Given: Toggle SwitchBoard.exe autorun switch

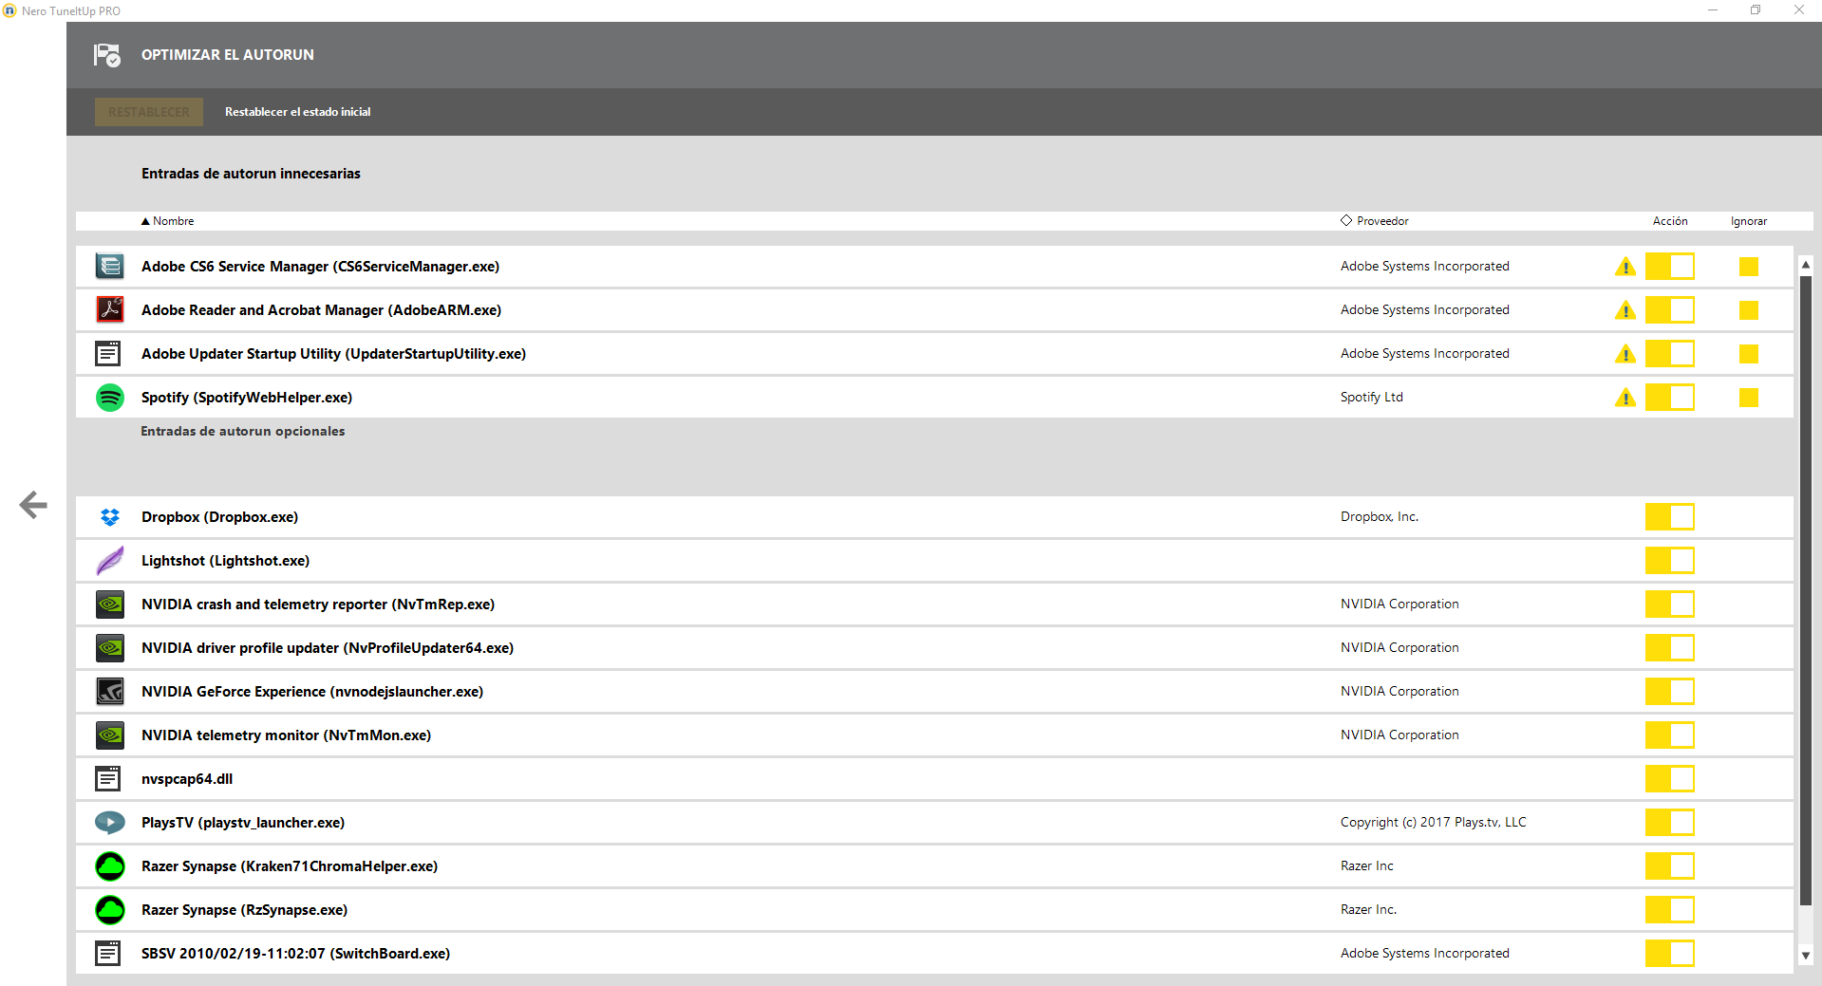Looking at the screenshot, I should [x=1670, y=954].
